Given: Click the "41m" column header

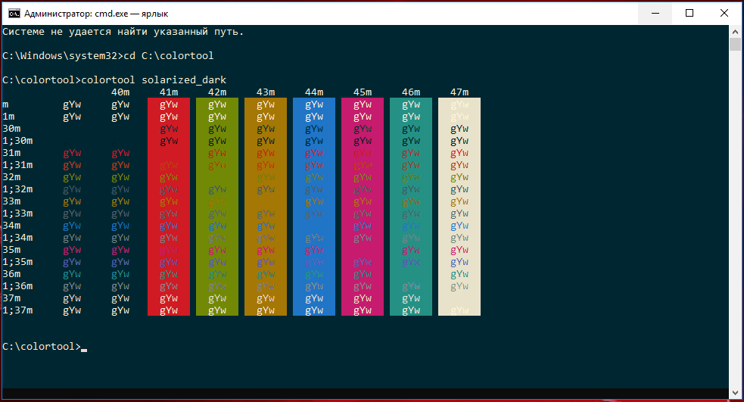Looking at the screenshot, I should click(x=169, y=92).
